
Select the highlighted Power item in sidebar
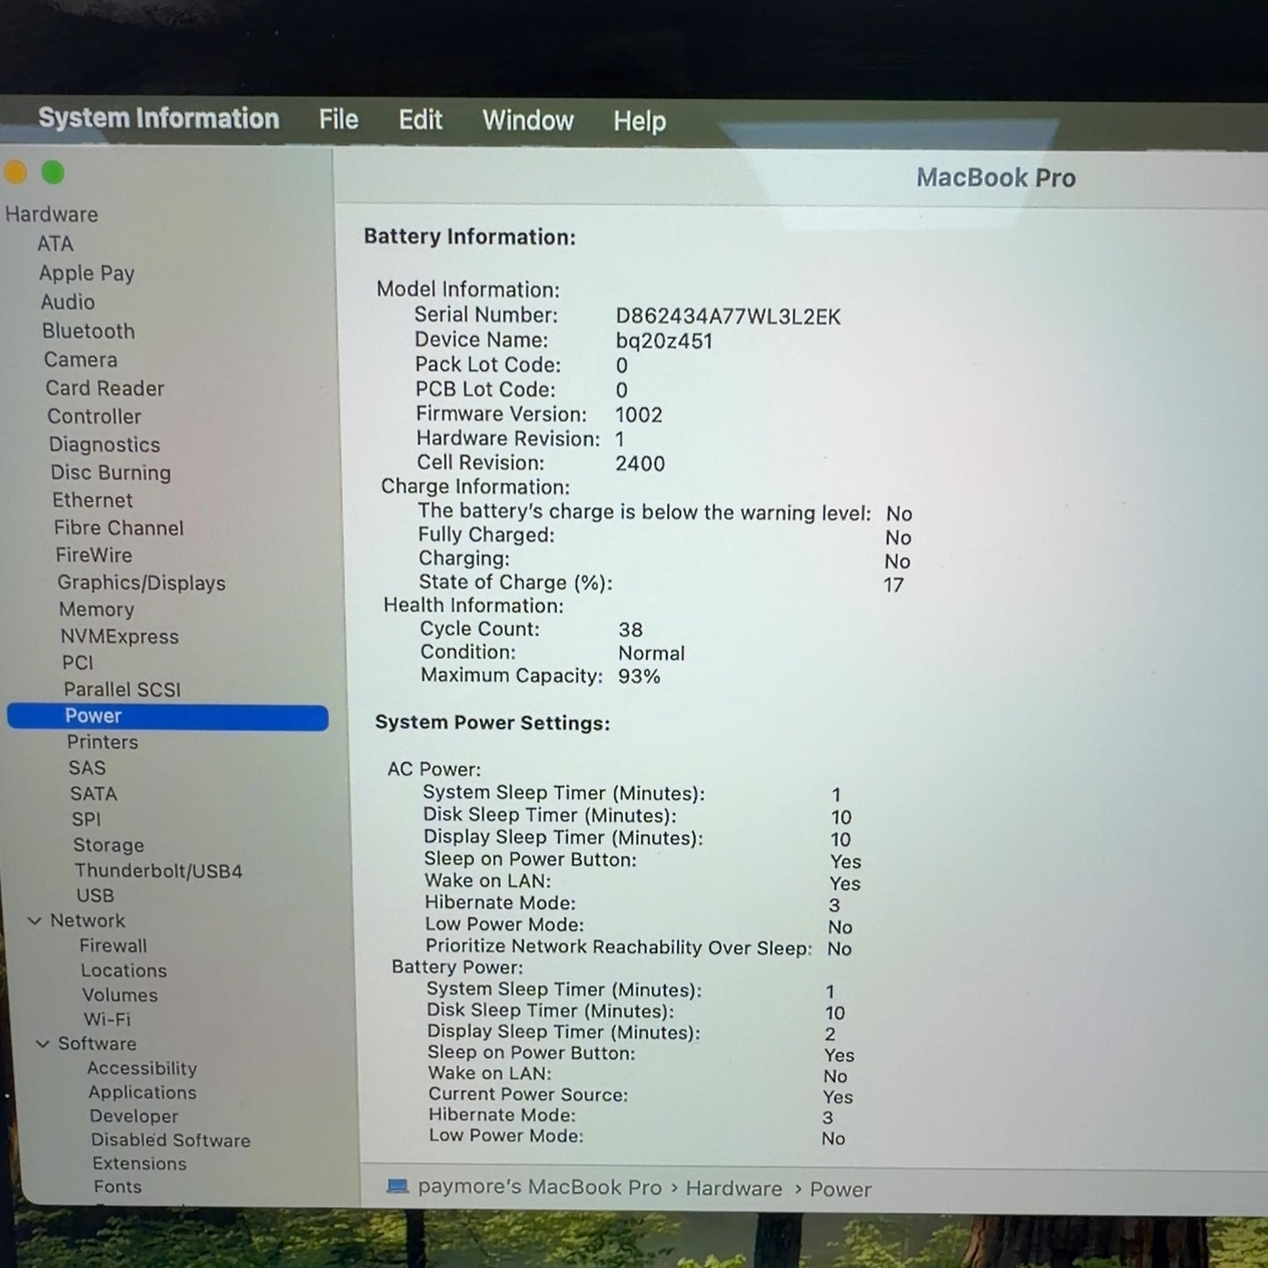tap(168, 716)
